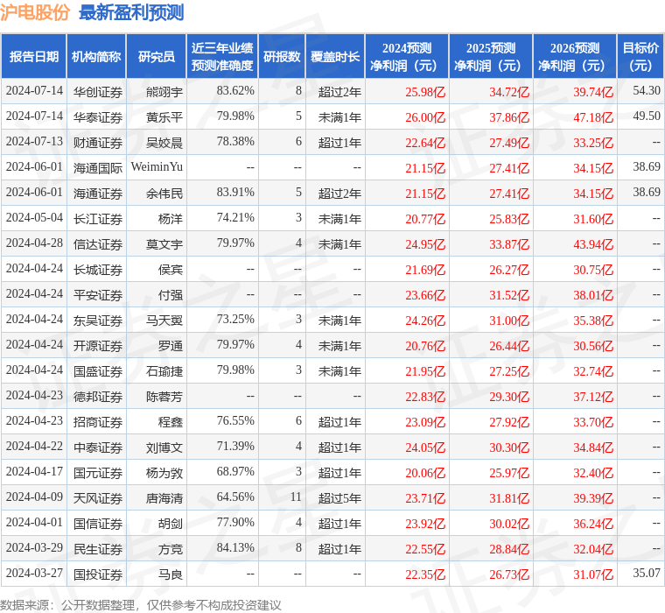665x613 pixels.
Task: Click report count 11 for 天风证券
Action: click(x=296, y=497)
